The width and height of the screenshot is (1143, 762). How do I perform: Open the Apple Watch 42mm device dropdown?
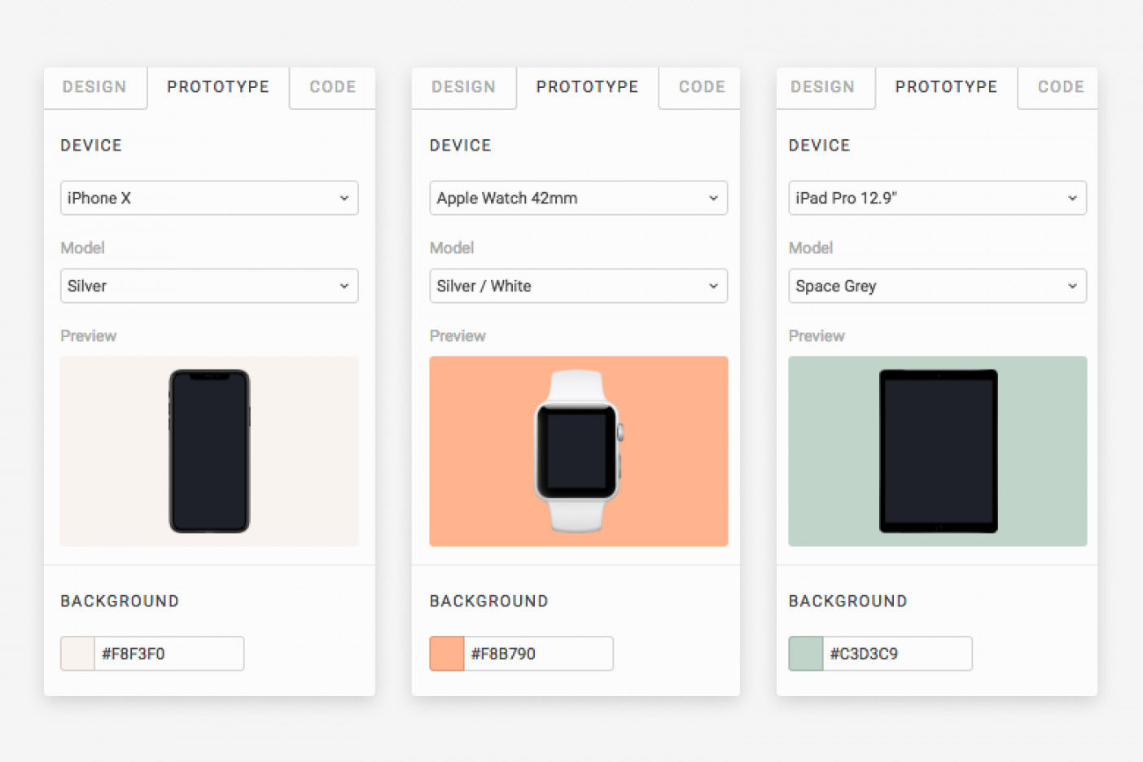tap(579, 198)
